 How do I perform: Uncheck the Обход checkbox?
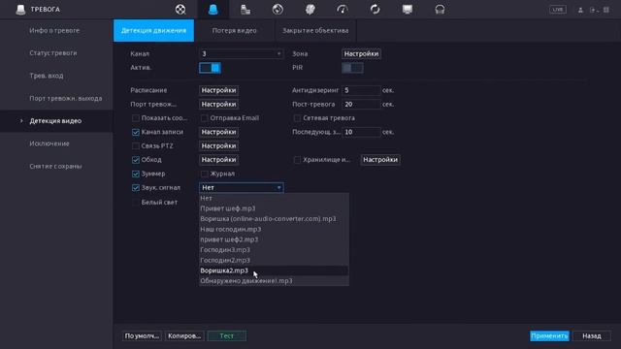click(x=136, y=159)
